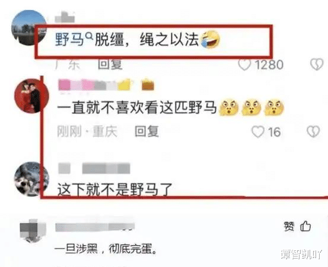The width and height of the screenshot is (328, 267).
Task: Tap the laughing-crying emoji in first comment
Action: pos(211,40)
